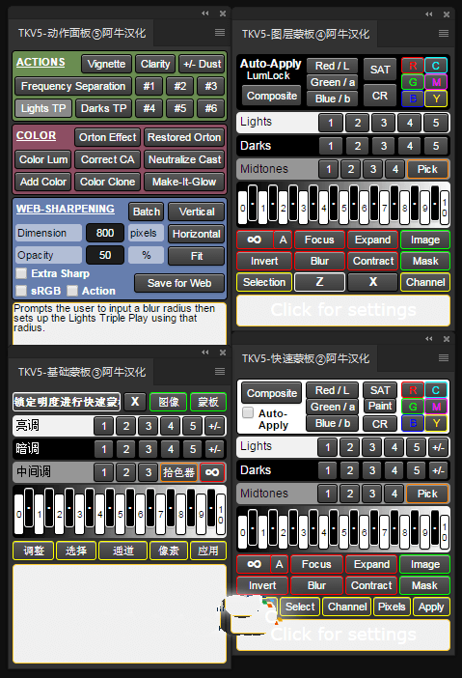Switch to the TKV5 quick mask panel tab

[x=305, y=358]
